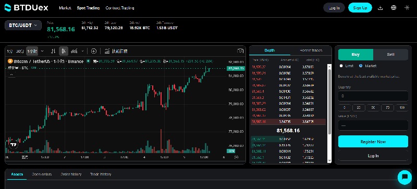Open the Open orders tab

point(42,174)
